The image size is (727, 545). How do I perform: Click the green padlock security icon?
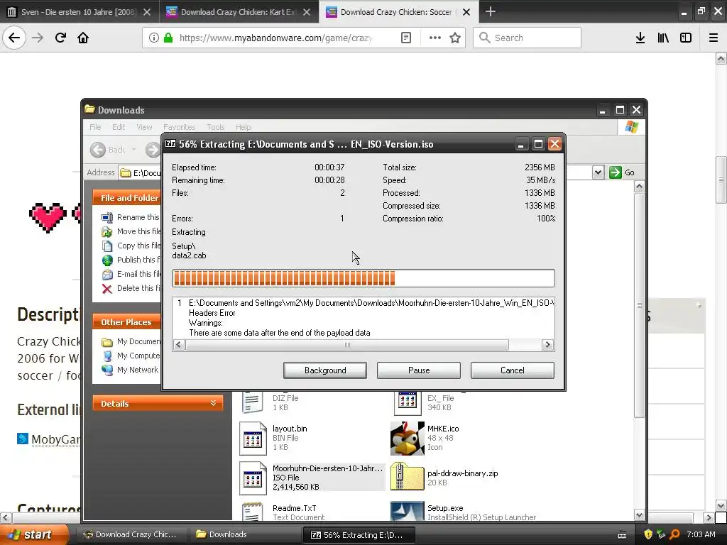click(x=168, y=38)
